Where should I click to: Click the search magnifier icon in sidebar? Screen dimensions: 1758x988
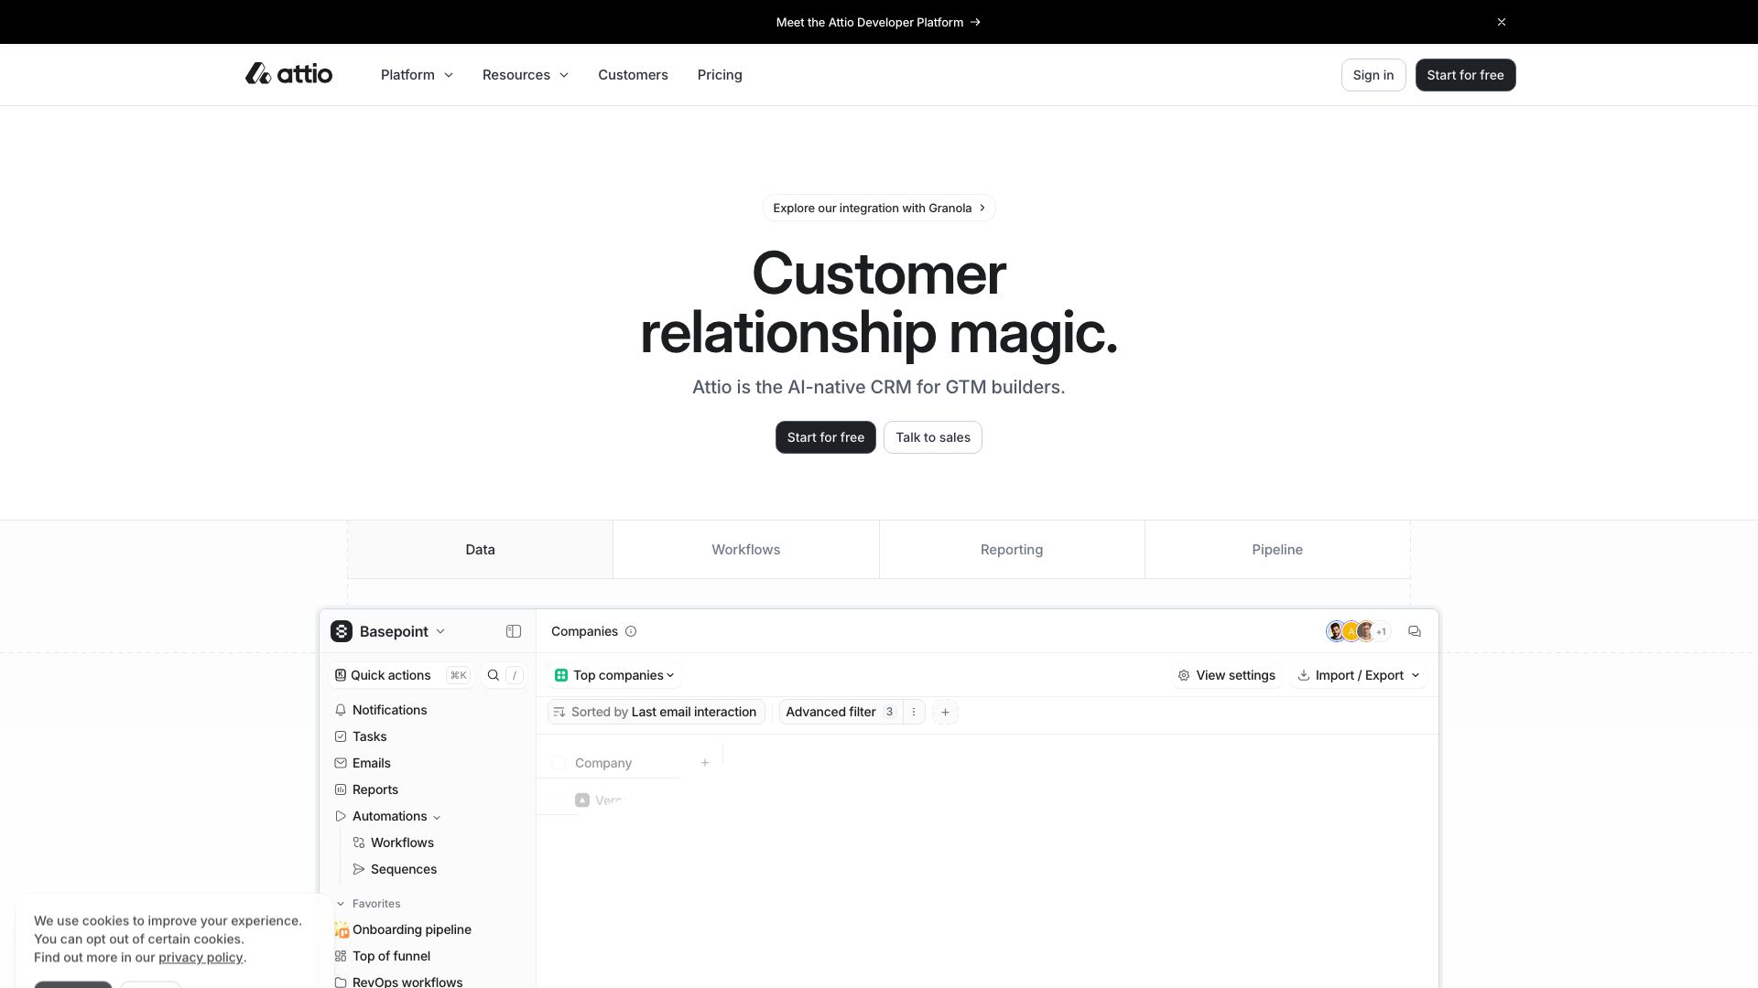493,675
